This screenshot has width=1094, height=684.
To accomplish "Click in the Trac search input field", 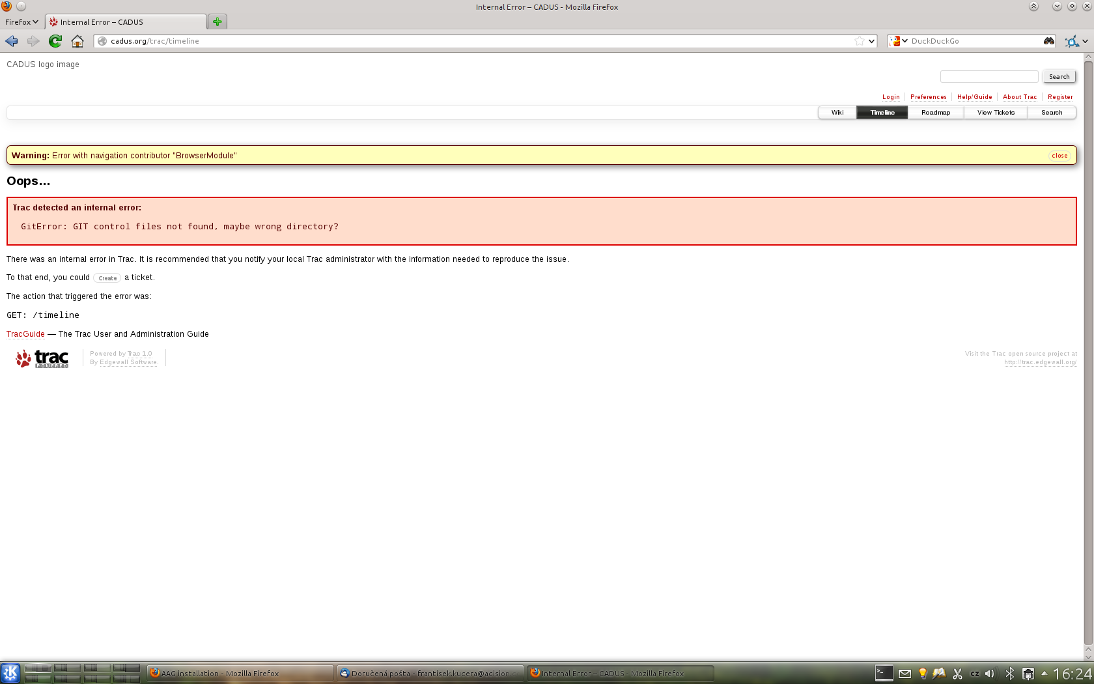I will tap(989, 77).
